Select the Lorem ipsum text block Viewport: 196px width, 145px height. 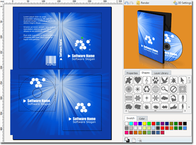point(39,28)
